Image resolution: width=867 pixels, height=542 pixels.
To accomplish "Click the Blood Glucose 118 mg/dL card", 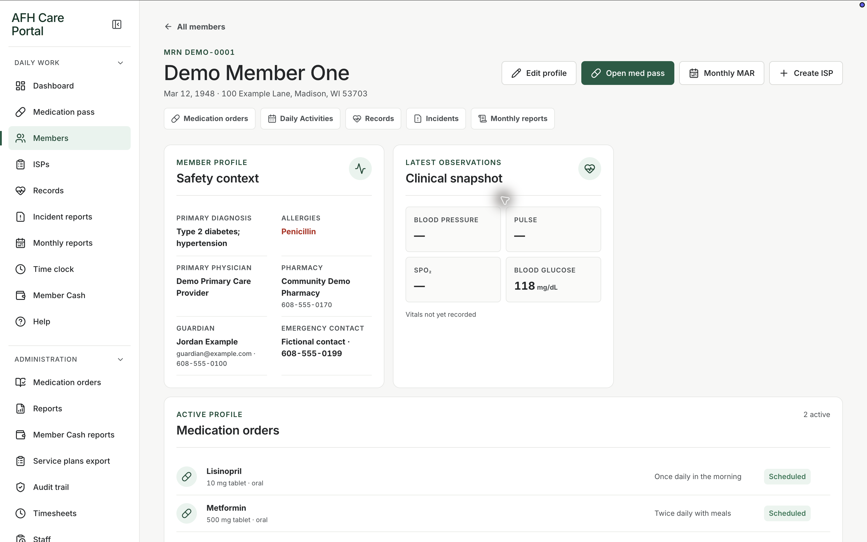I will (x=553, y=279).
